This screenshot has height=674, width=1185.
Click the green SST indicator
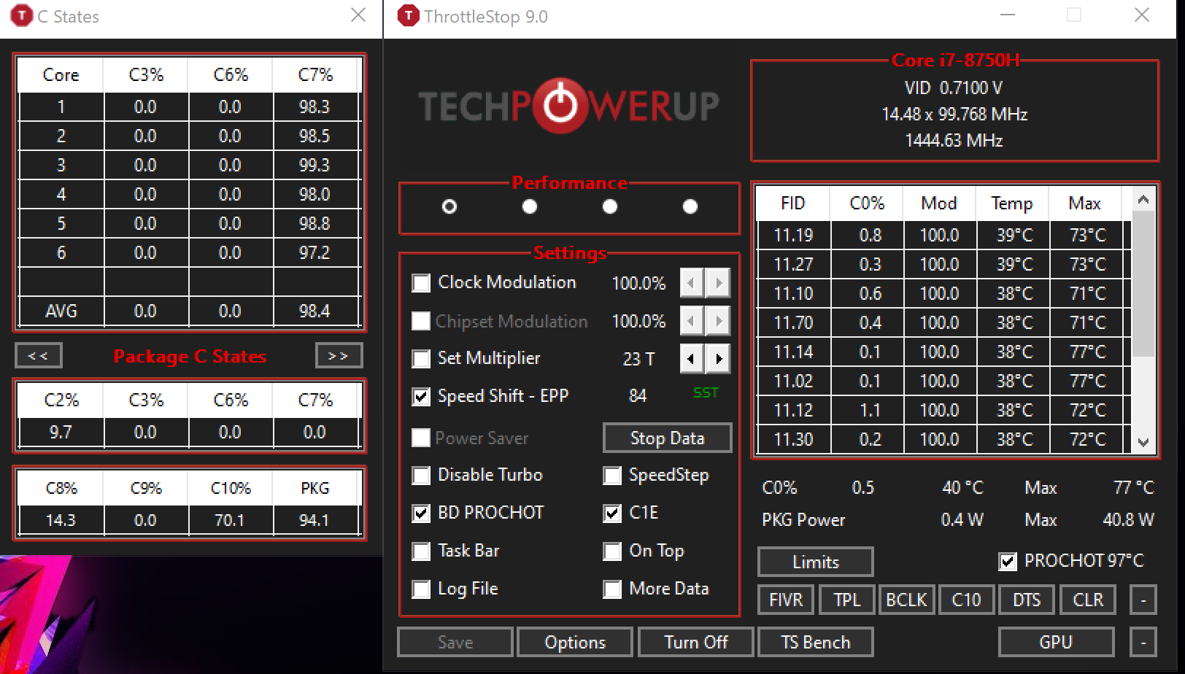click(706, 393)
